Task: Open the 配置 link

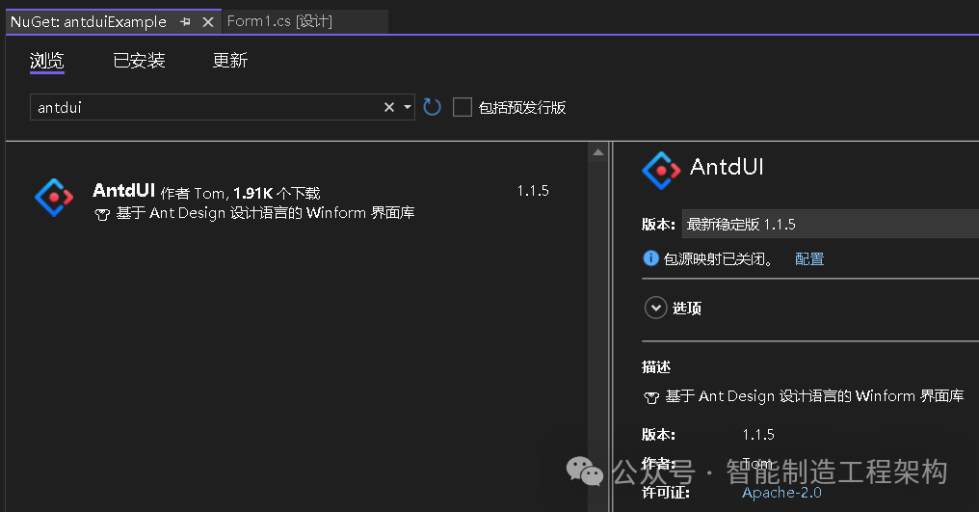Action: click(809, 258)
